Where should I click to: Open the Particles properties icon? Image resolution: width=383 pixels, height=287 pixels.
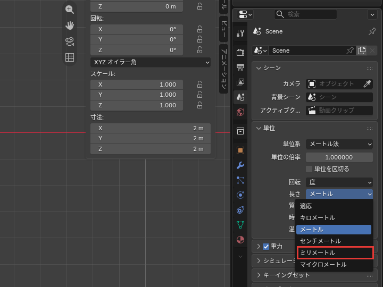pos(240,180)
